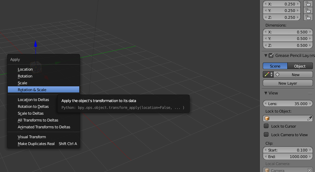This screenshot has height=172, width=315.
Task: Switch grease pencil source to Scene
Action: 275,66
